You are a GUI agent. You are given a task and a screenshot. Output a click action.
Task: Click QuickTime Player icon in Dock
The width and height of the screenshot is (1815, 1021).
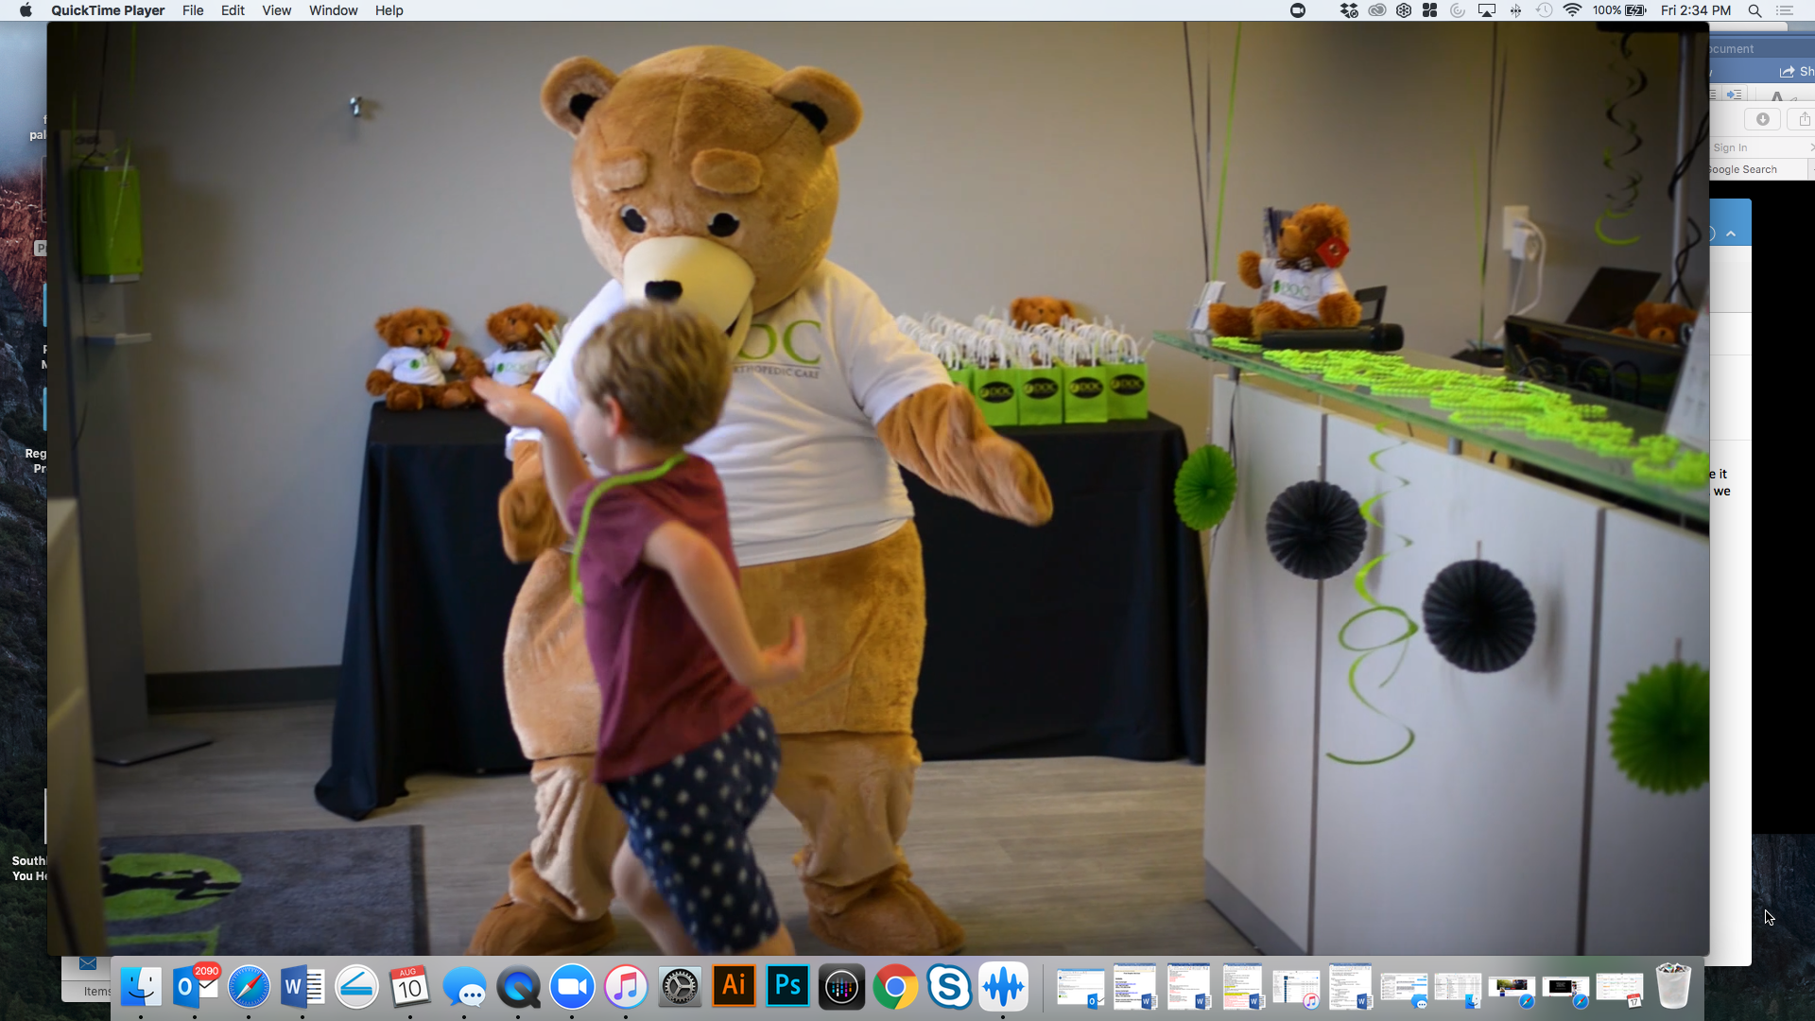(518, 987)
